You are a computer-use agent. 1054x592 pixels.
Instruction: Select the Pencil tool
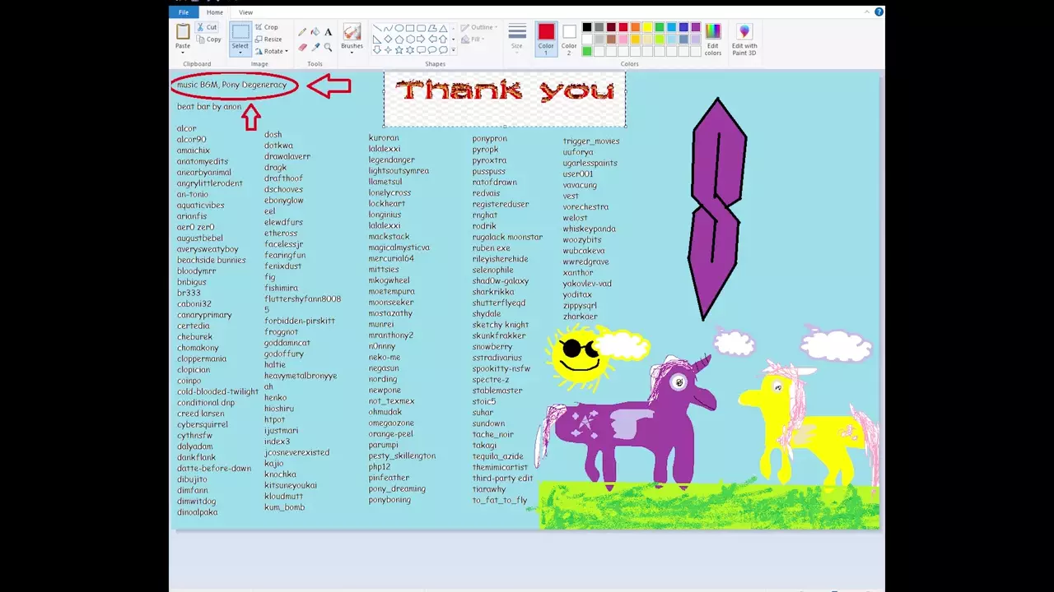[302, 32]
